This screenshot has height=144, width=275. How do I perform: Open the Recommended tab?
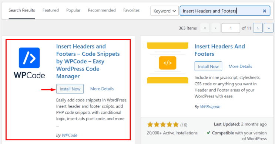[102, 10]
